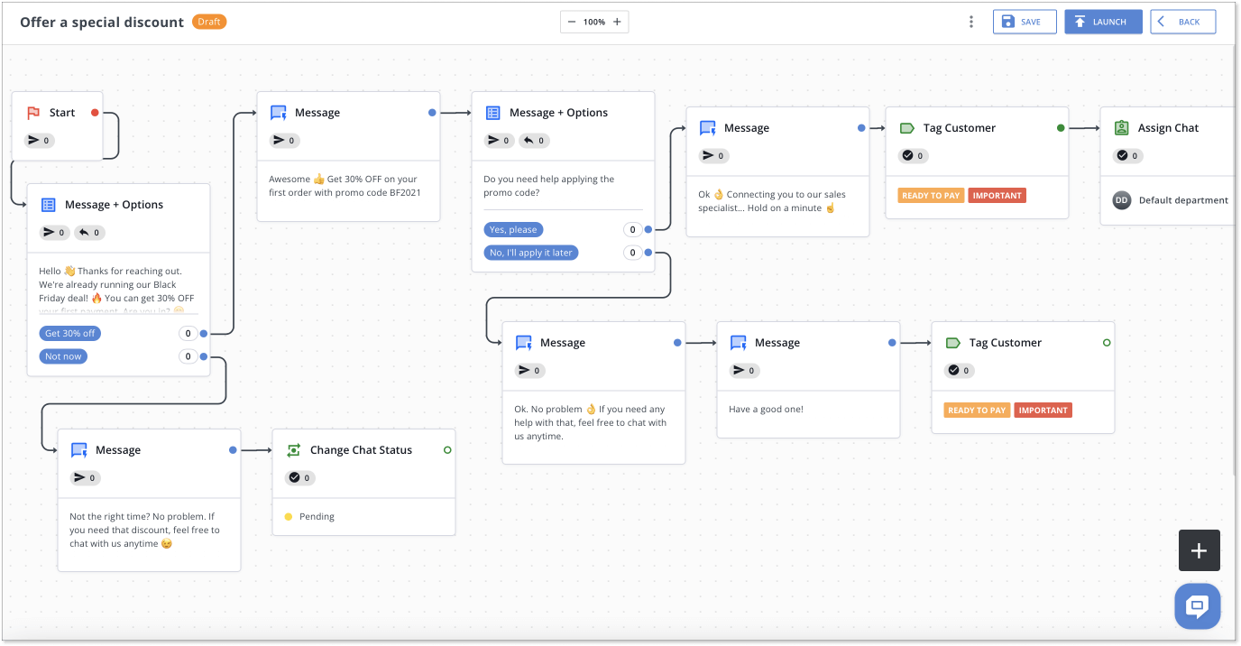Screen dimensions: 1241x646
Task: Click the open connector on the Change Chat Status node
Action: click(x=447, y=450)
